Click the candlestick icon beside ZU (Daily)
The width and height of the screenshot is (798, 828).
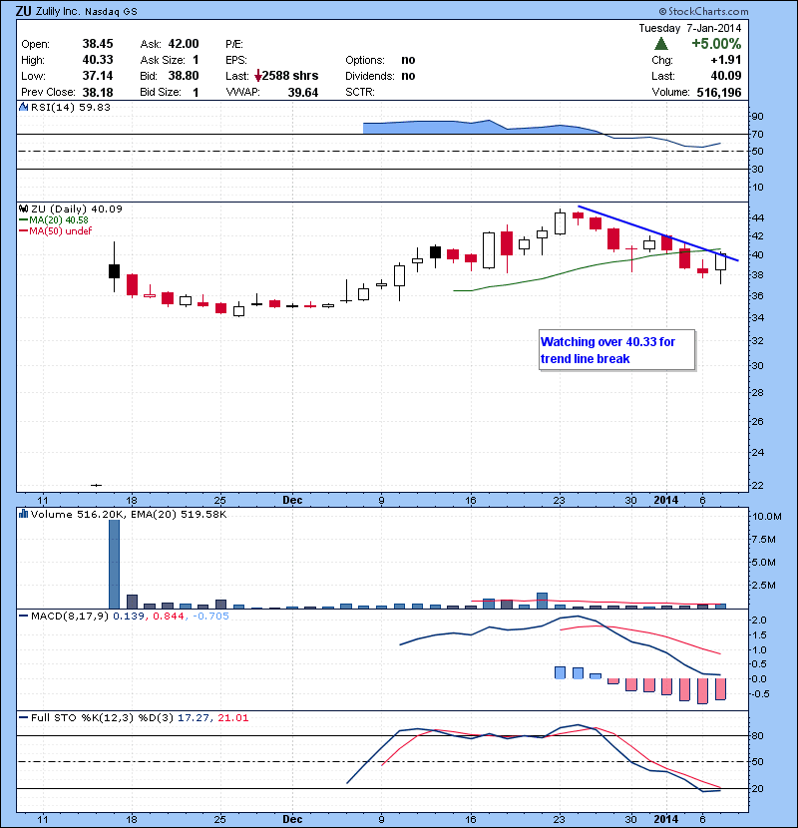point(24,209)
